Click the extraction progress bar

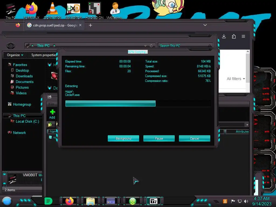click(138, 103)
